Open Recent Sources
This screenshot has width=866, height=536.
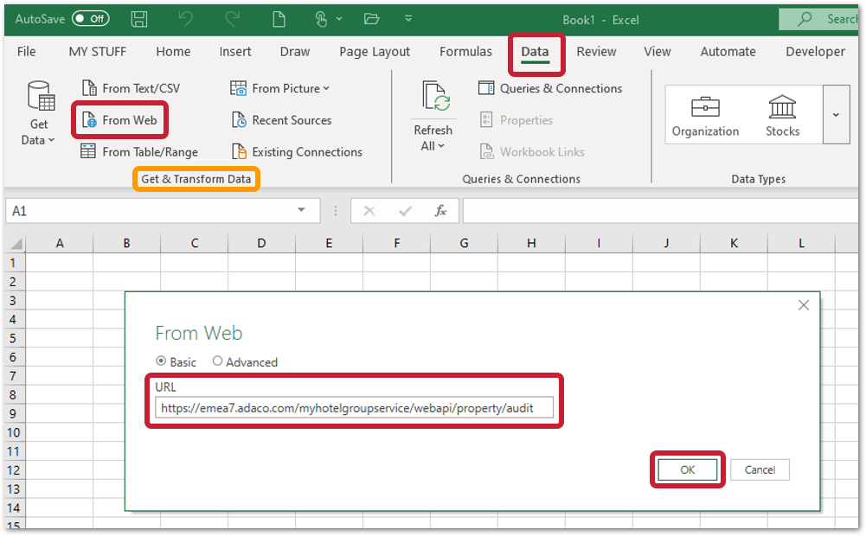282,120
